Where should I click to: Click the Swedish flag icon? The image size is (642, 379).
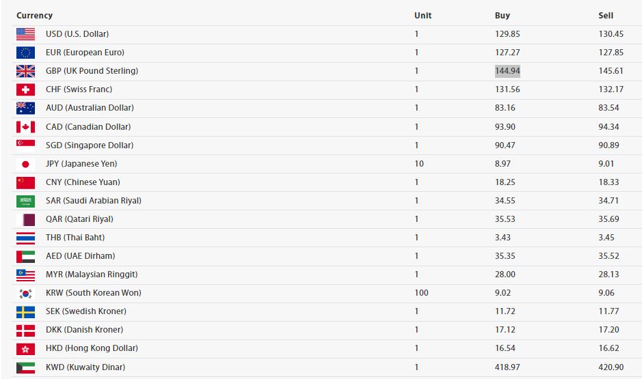(25, 312)
